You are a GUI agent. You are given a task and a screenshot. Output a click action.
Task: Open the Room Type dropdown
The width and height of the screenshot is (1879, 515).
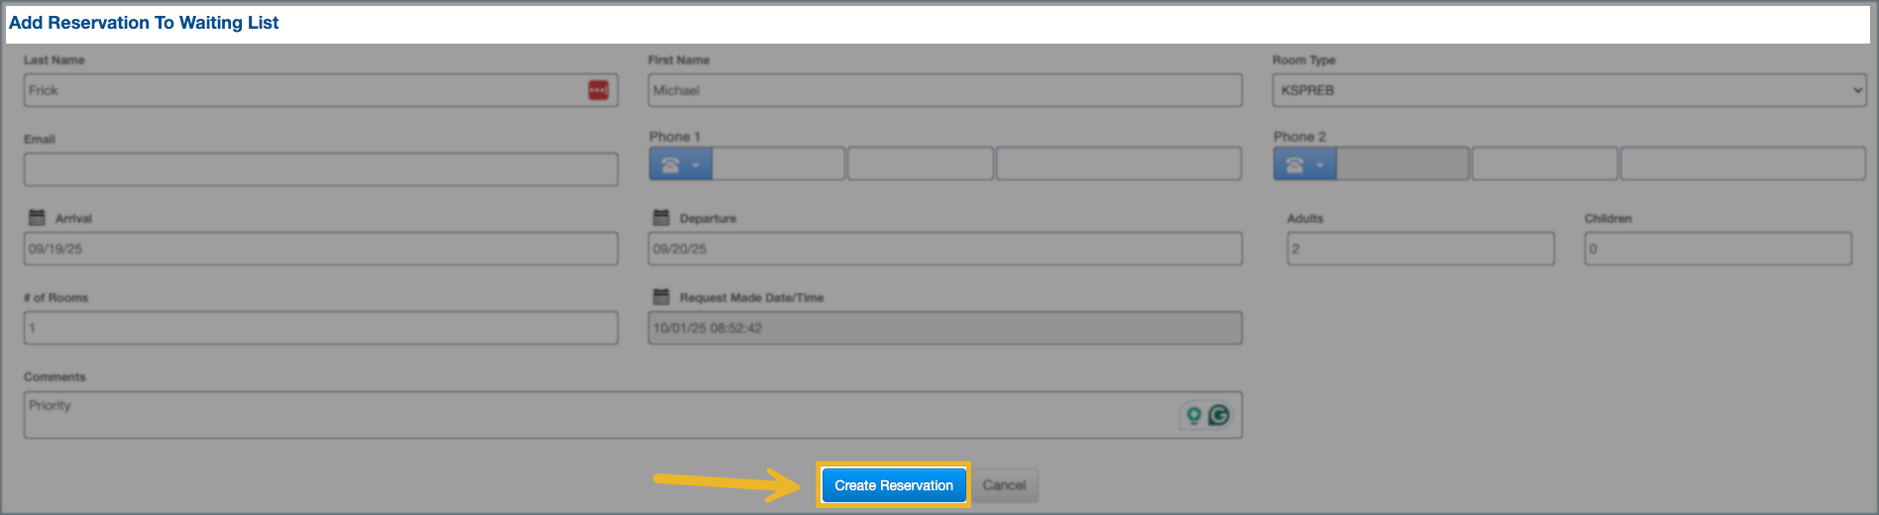(1568, 90)
